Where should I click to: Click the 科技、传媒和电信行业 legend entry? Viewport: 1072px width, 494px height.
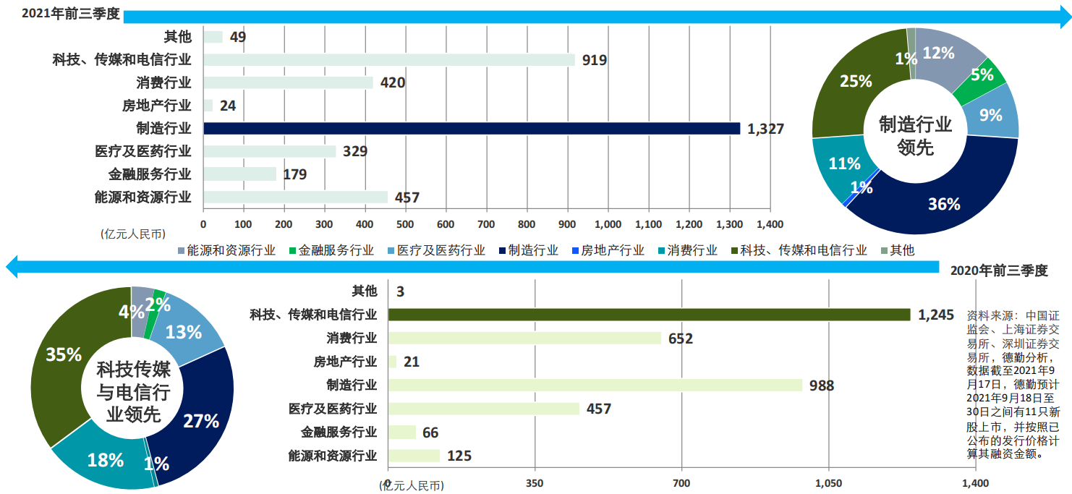coord(799,251)
